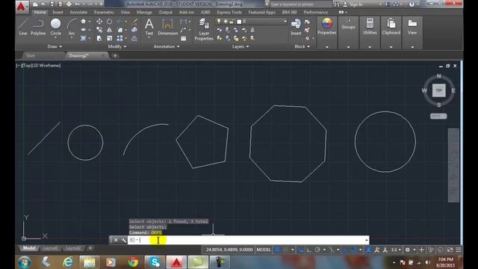Toggle layer on/off lightbulb icon

(219, 22)
